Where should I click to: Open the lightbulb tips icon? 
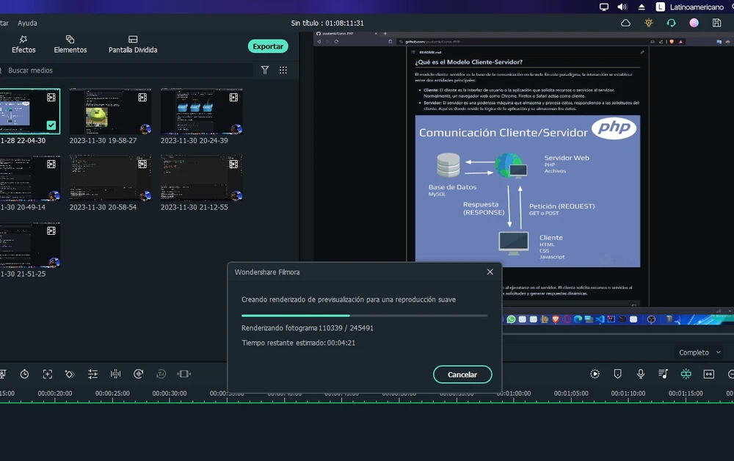[x=648, y=23]
